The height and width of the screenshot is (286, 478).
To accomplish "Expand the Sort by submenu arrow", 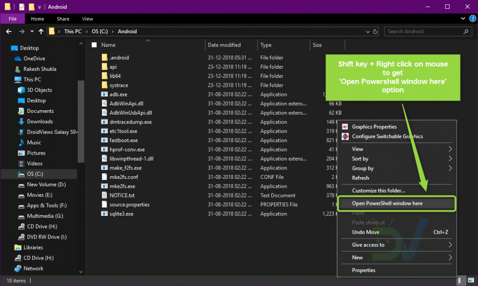I will pyautogui.click(x=450, y=158).
